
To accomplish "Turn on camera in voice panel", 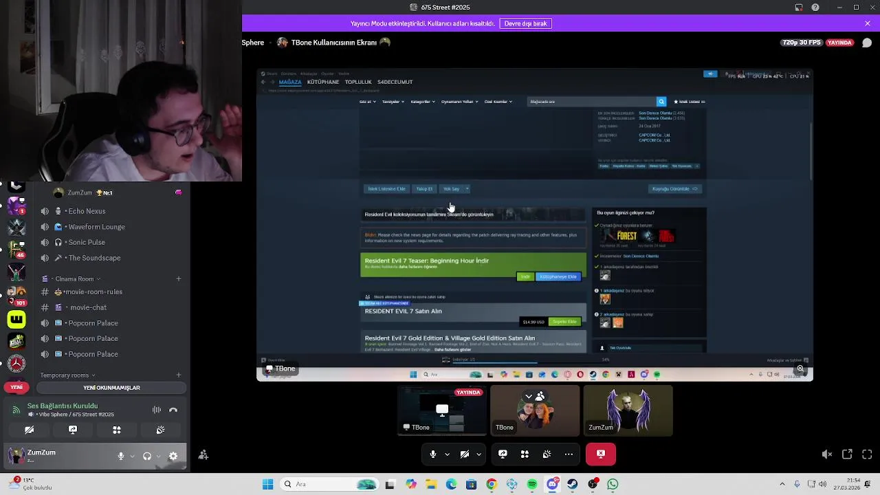I will [x=29, y=430].
